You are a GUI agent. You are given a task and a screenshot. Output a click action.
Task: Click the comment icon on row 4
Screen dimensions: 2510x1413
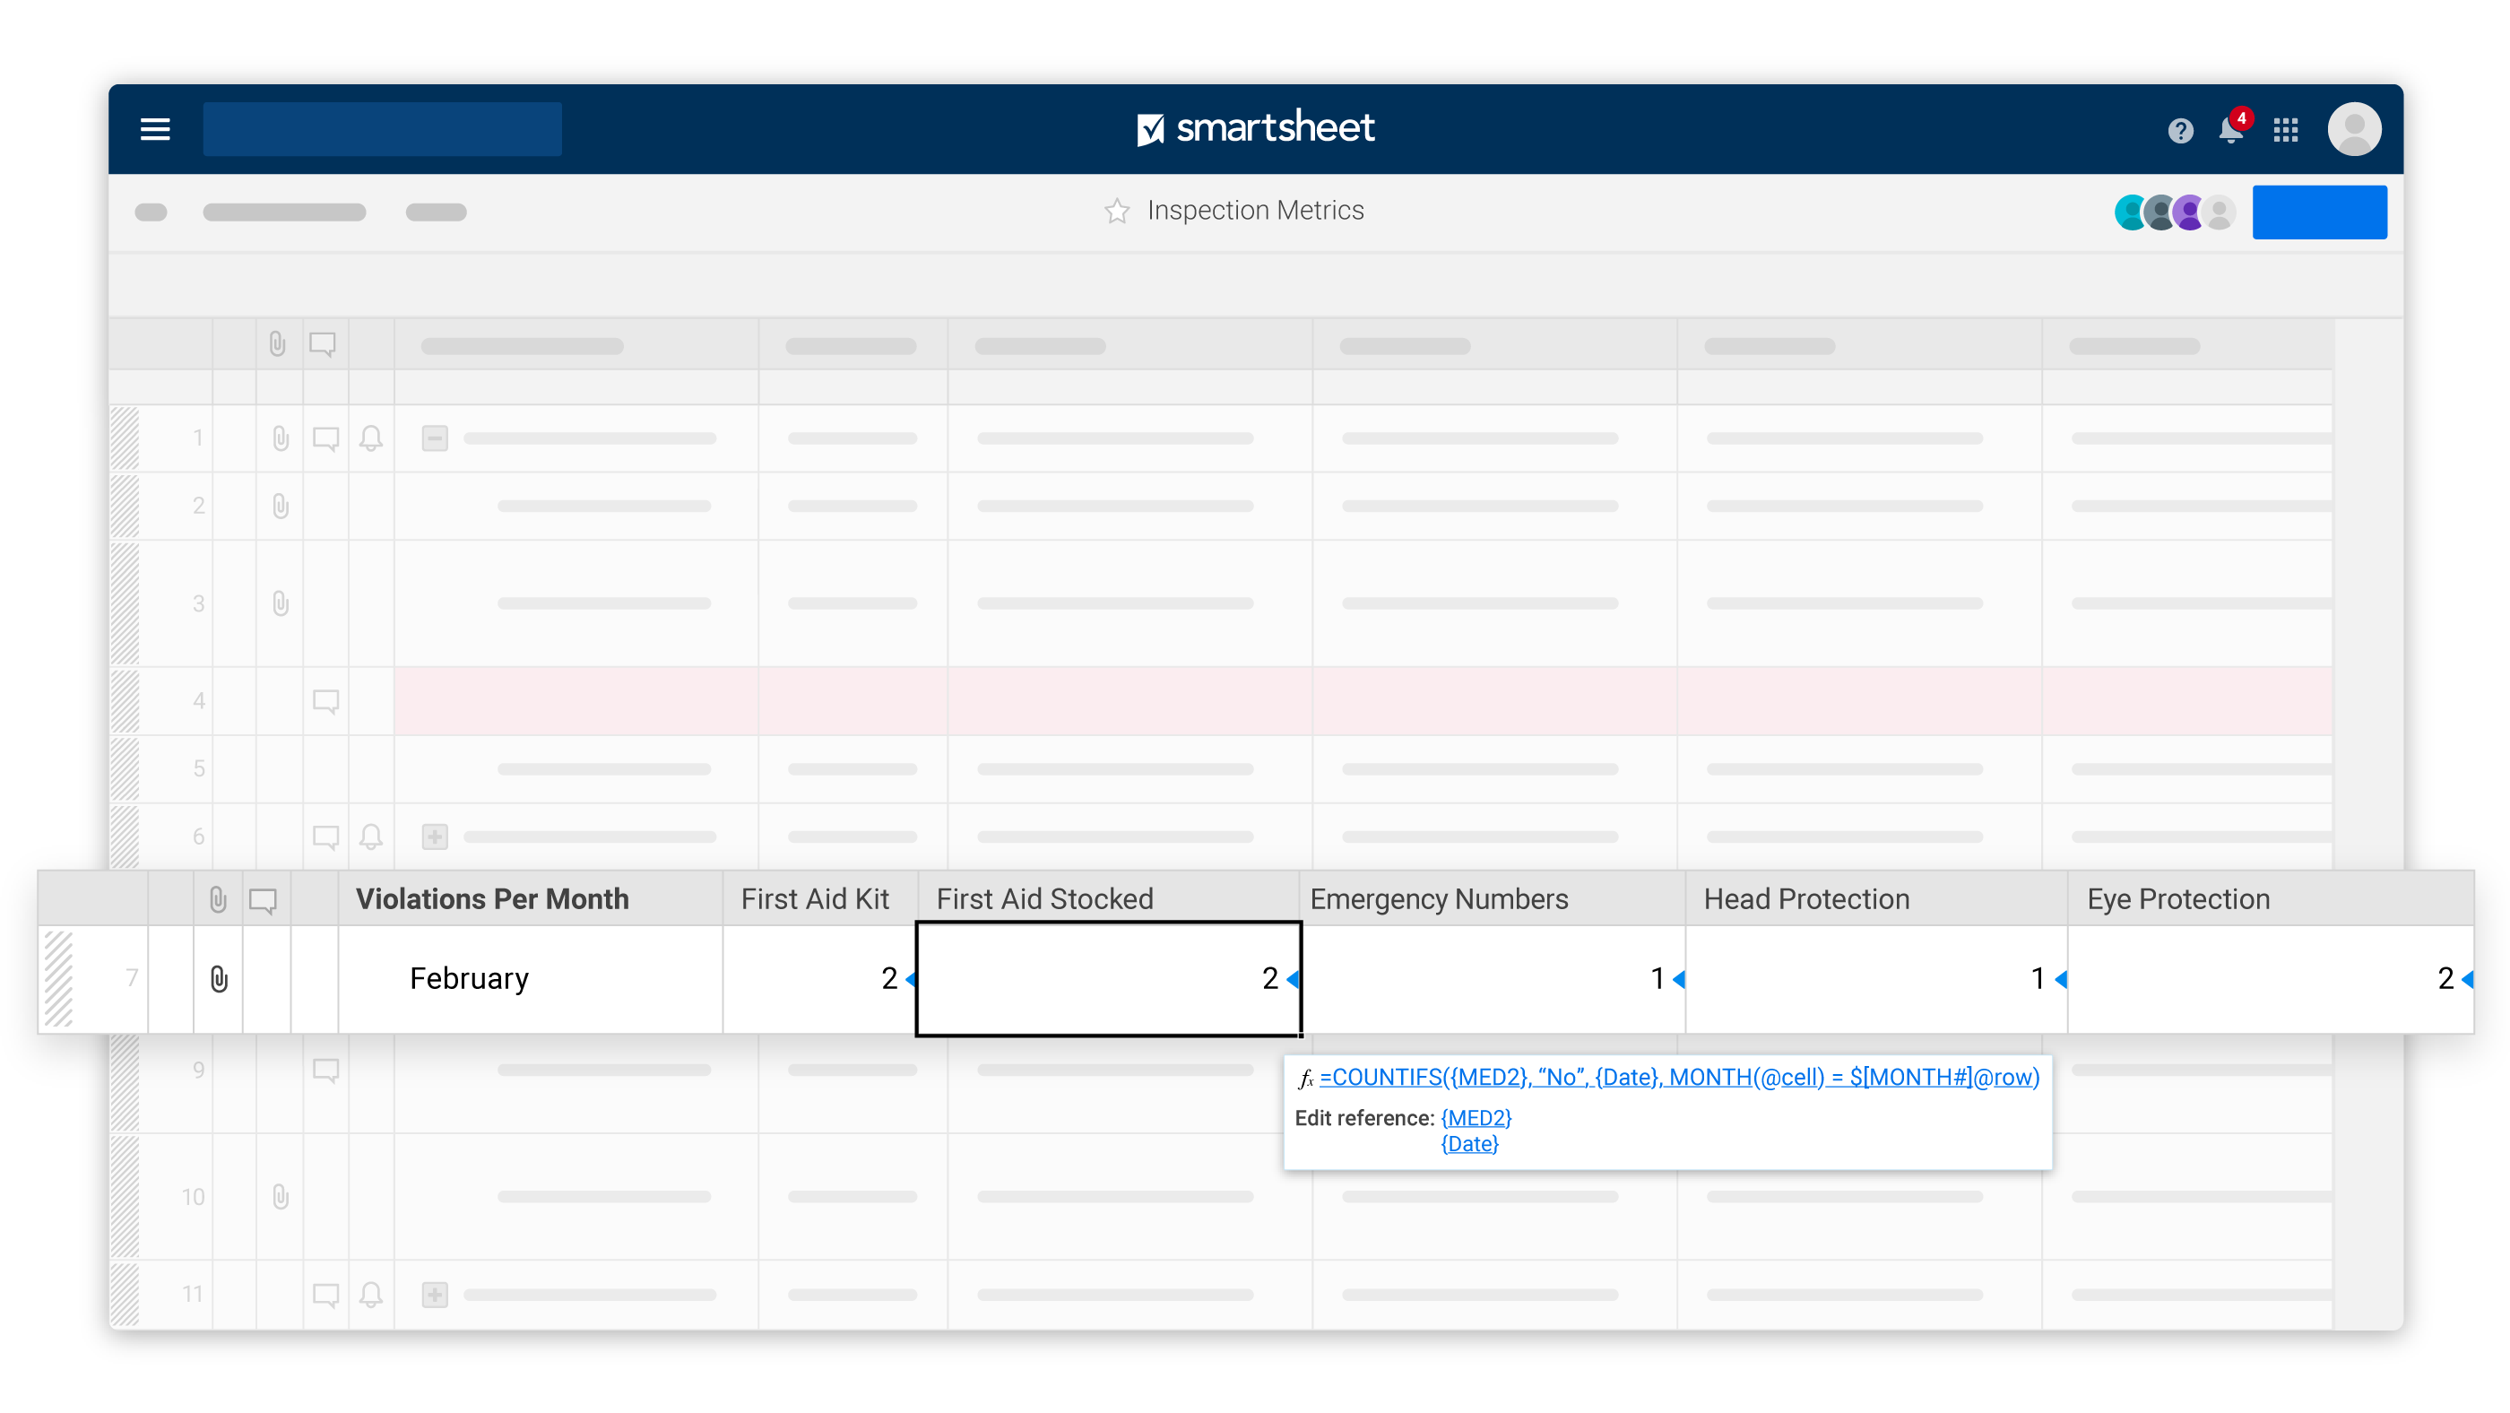[325, 700]
